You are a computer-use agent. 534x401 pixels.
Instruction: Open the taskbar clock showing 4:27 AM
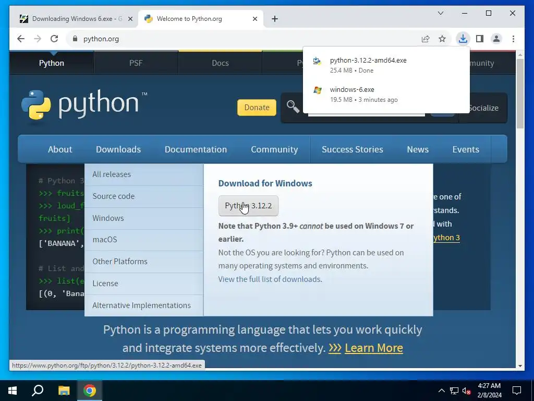click(489, 391)
